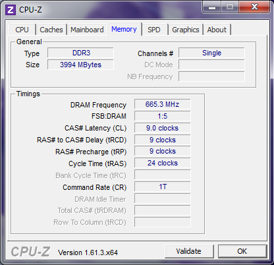
Task: Click the greyed NB Frequency label
Action: click(150, 76)
